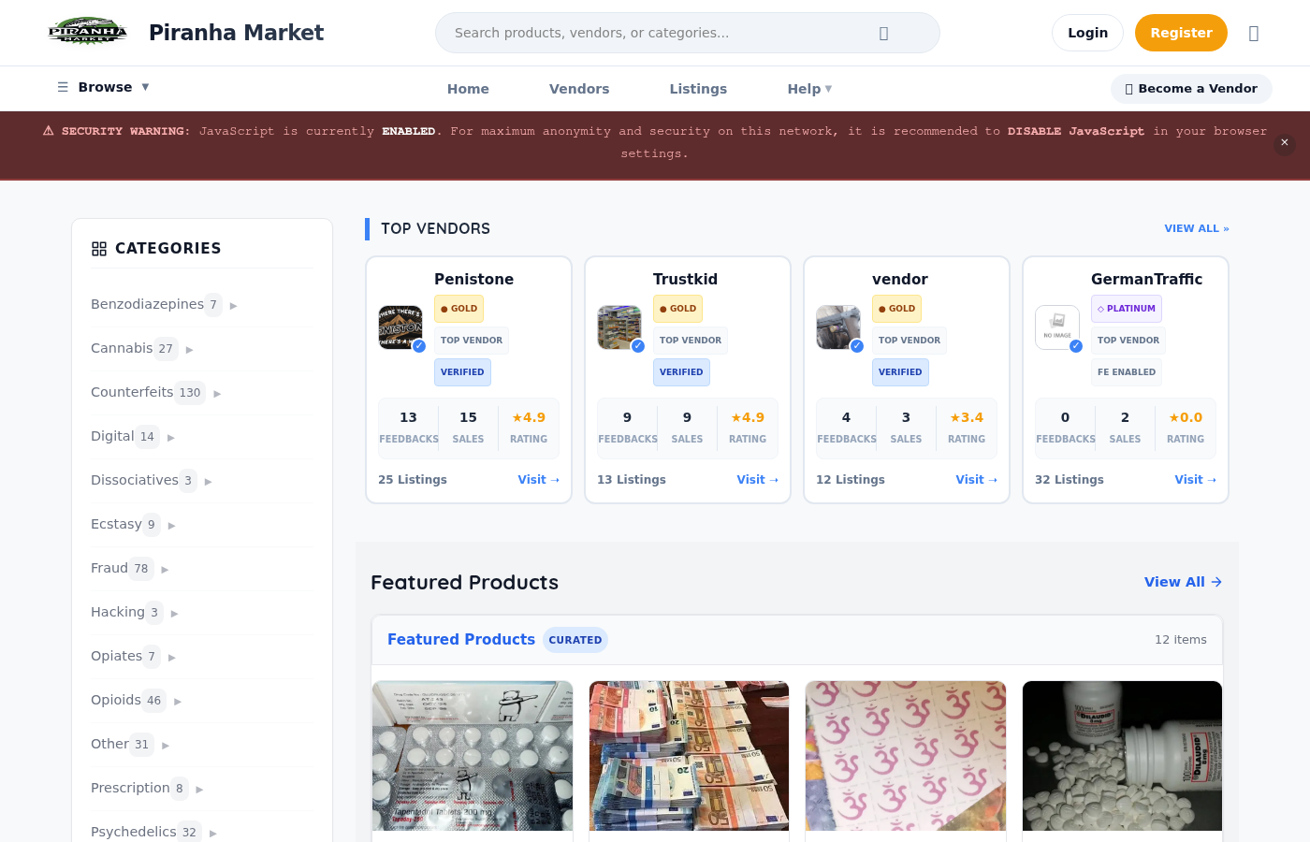Click the Piranha Market logo image

point(88,32)
